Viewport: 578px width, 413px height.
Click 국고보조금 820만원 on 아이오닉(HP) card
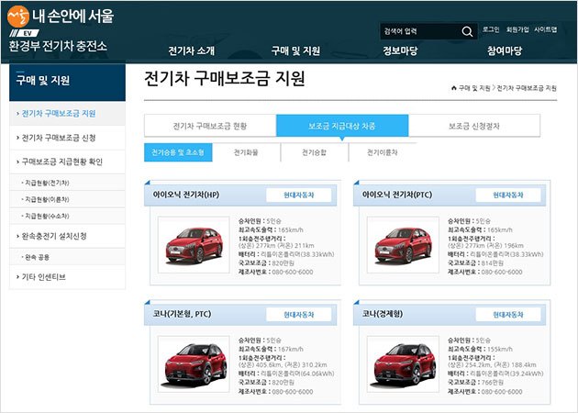pyautogui.click(x=266, y=262)
